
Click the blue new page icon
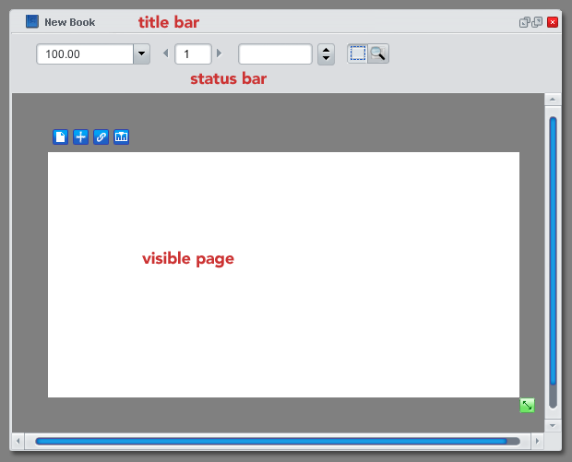pos(61,137)
